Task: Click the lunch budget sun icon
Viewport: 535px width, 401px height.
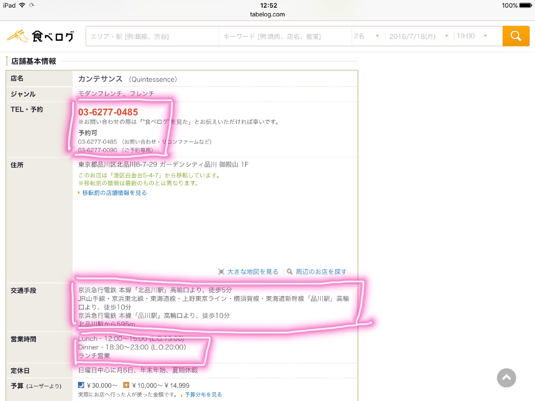Action: point(126,385)
